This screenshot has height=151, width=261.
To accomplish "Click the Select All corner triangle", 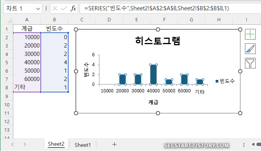I will (9, 21).
